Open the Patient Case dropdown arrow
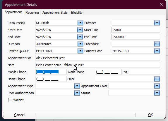This screenshot has height=121, width=168. tap(157, 51)
